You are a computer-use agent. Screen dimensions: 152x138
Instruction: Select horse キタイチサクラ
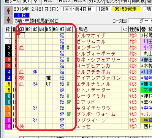(x=93, y=108)
